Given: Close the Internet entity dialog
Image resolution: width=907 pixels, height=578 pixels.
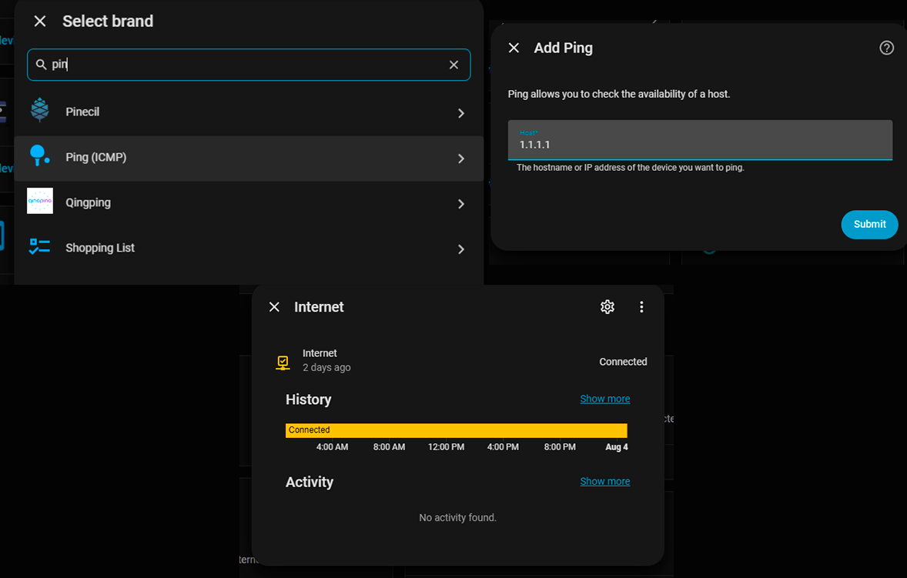Looking at the screenshot, I should [274, 307].
